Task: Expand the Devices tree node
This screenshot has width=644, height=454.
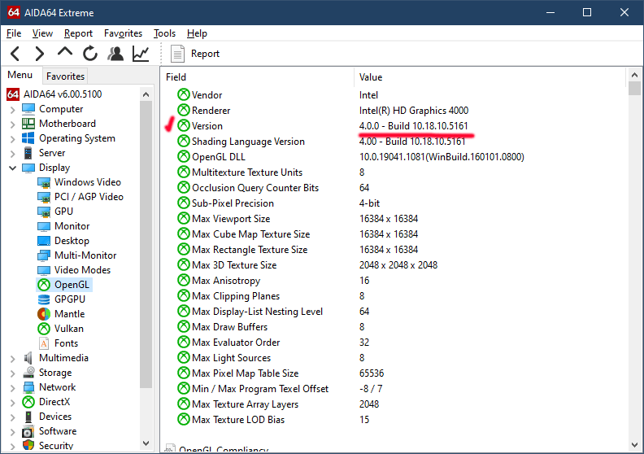Action: pos(13,417)
